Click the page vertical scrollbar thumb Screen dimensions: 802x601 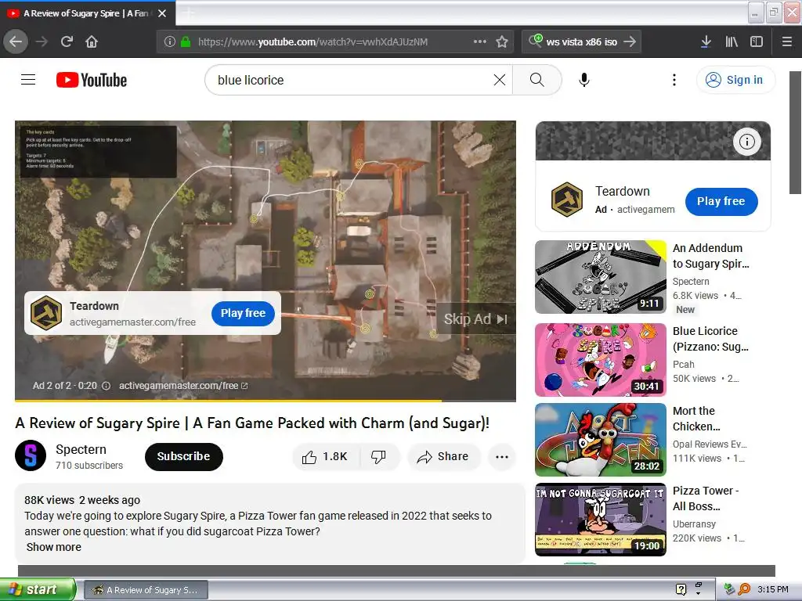coord(796,133)
